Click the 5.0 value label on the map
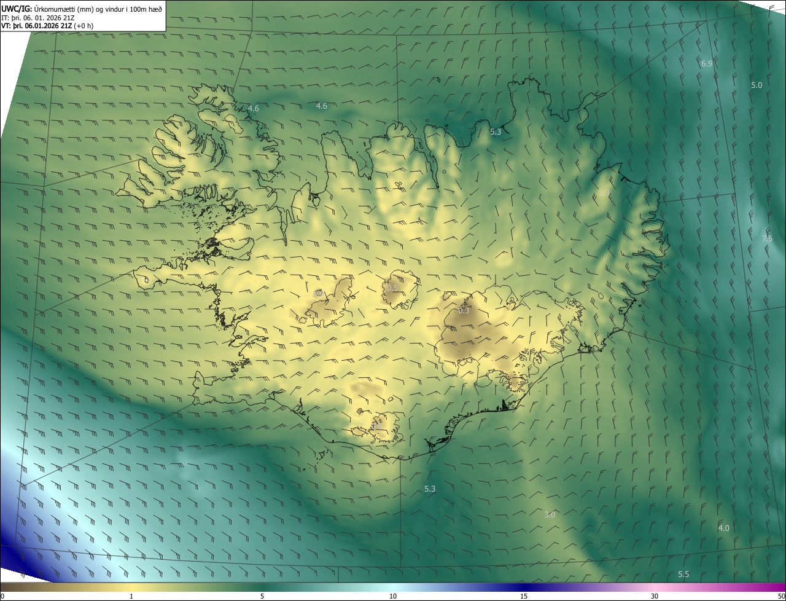Viewport: 786px width, 601px height. point(757,85)
